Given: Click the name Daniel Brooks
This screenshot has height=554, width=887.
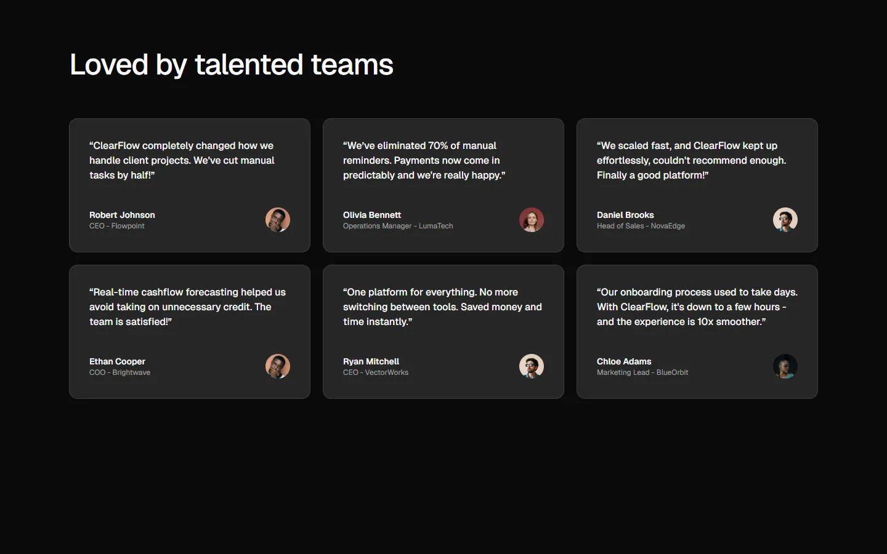Looking at the screenshot, I should pyautogui.click(x=625, y=215).
